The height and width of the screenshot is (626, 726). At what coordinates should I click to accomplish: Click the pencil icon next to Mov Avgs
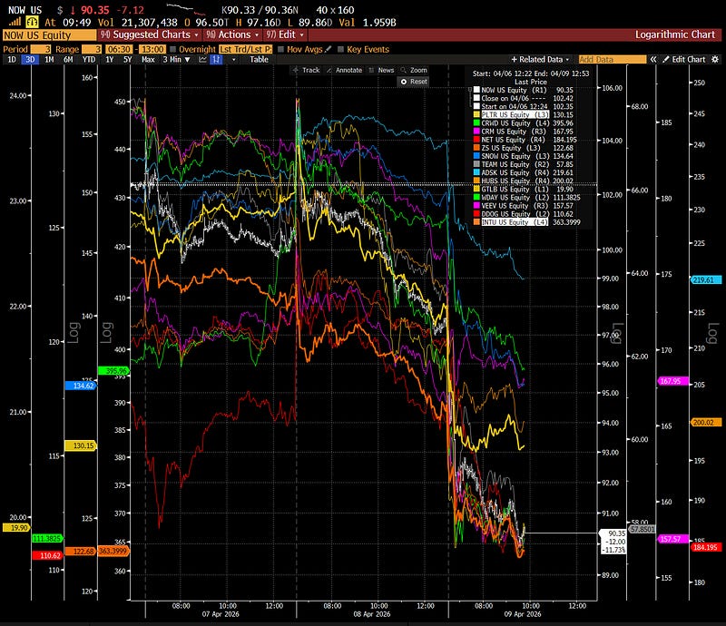[329, 49]
